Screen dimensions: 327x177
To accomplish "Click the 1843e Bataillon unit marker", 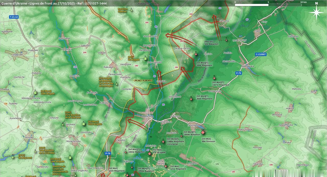I will [x=126, y=152].
